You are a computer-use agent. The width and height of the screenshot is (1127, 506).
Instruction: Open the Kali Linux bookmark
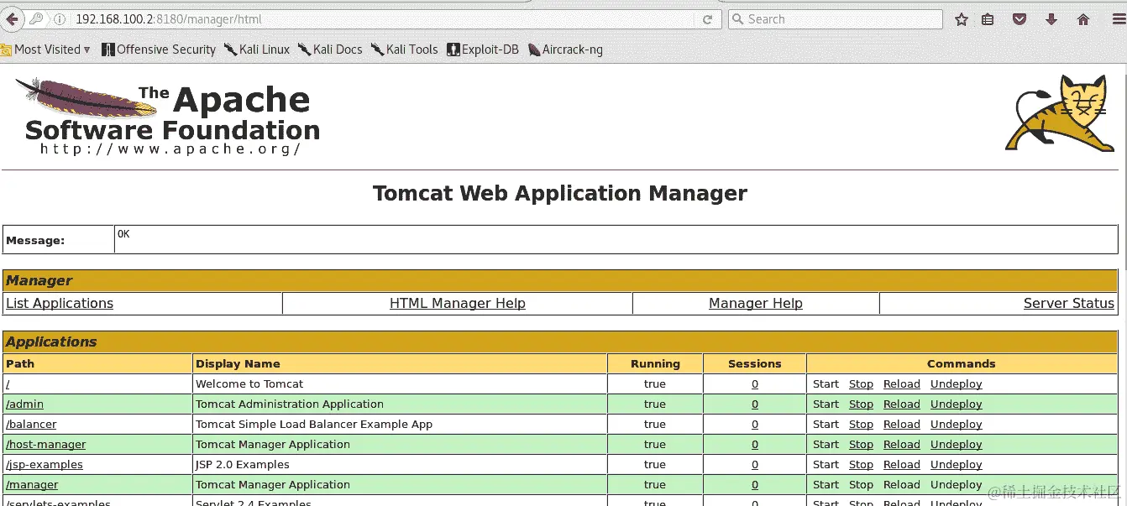tap(257, 50)
